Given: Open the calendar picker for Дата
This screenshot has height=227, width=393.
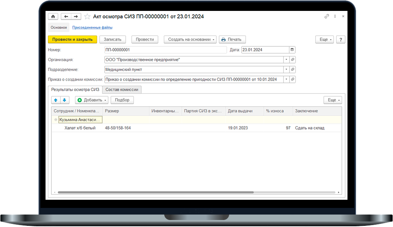Looking at the screenshot, I should 292,50.
